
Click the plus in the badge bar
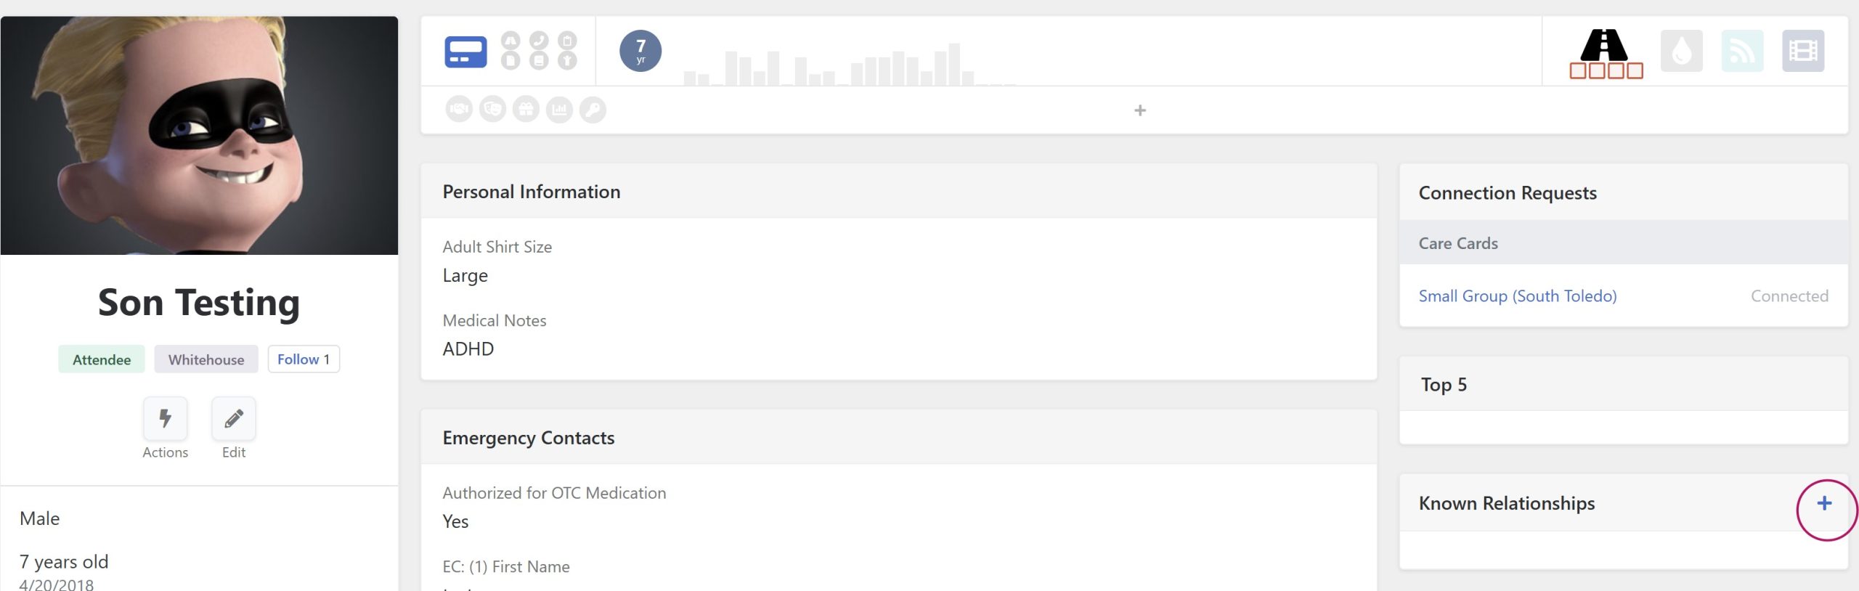(x=1140, y=110)
